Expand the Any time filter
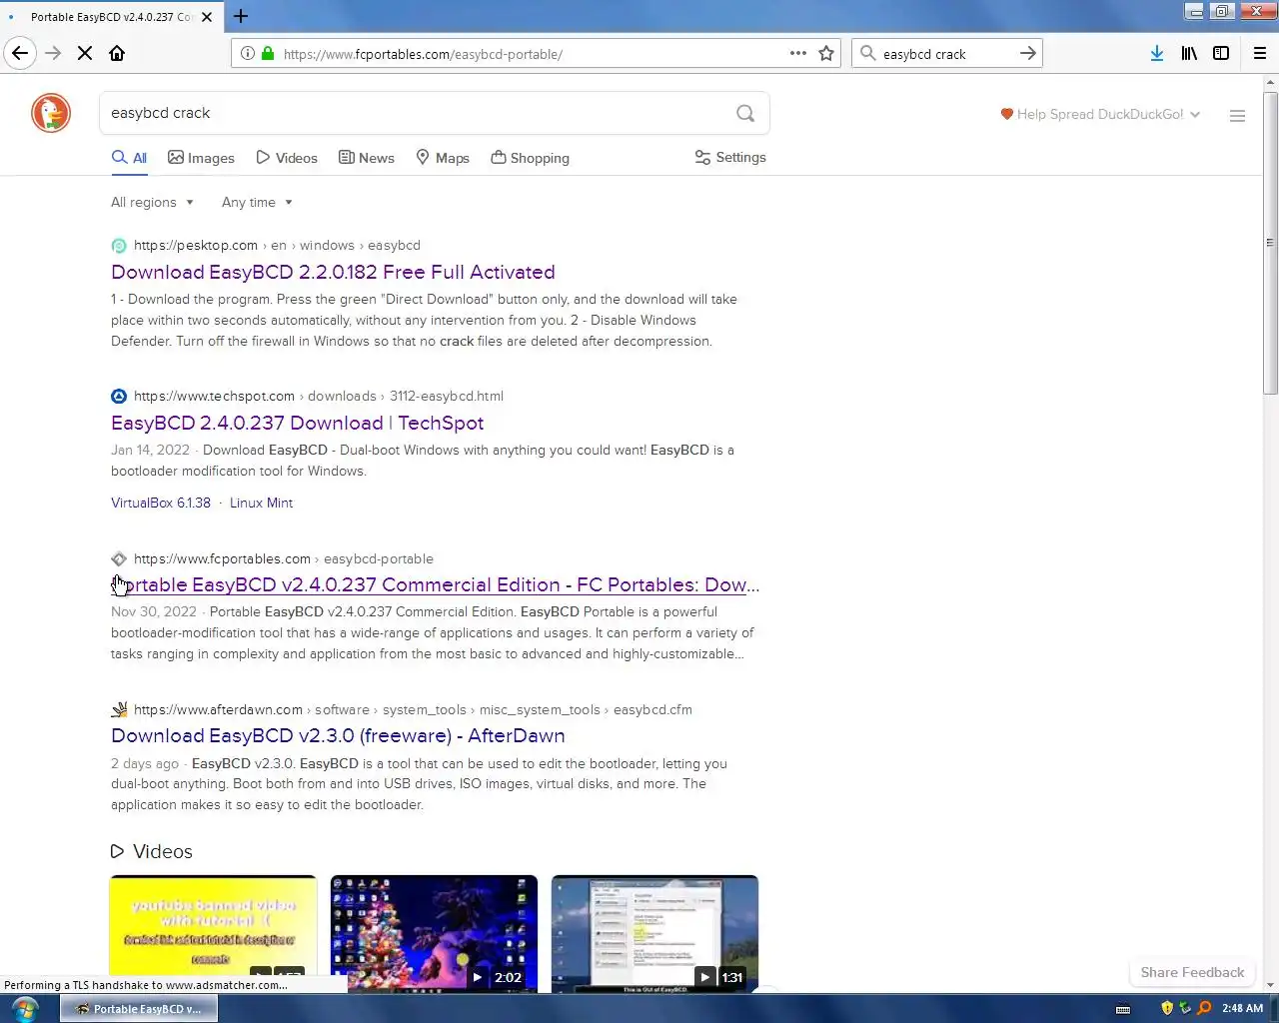1279x1023 pixels. coord(257,202)
